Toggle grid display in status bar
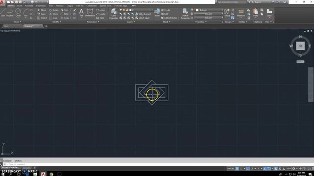314x176 pixels. point(237,169)
